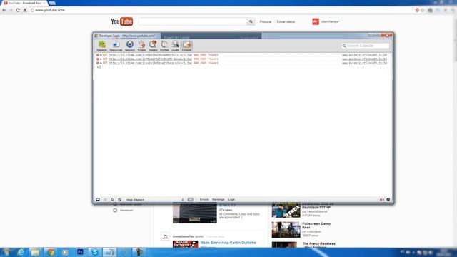Toggle the multi-line console drawer icon
This screenshot has width=457, height=257.
click(105, 200)
